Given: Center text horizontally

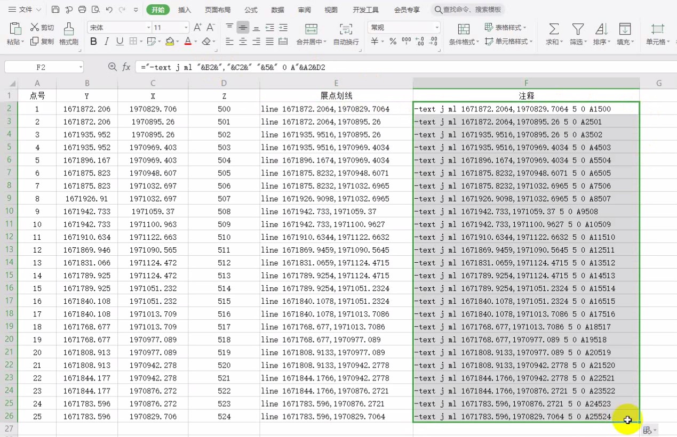Looking at the screenshot, I should (243, 41).
